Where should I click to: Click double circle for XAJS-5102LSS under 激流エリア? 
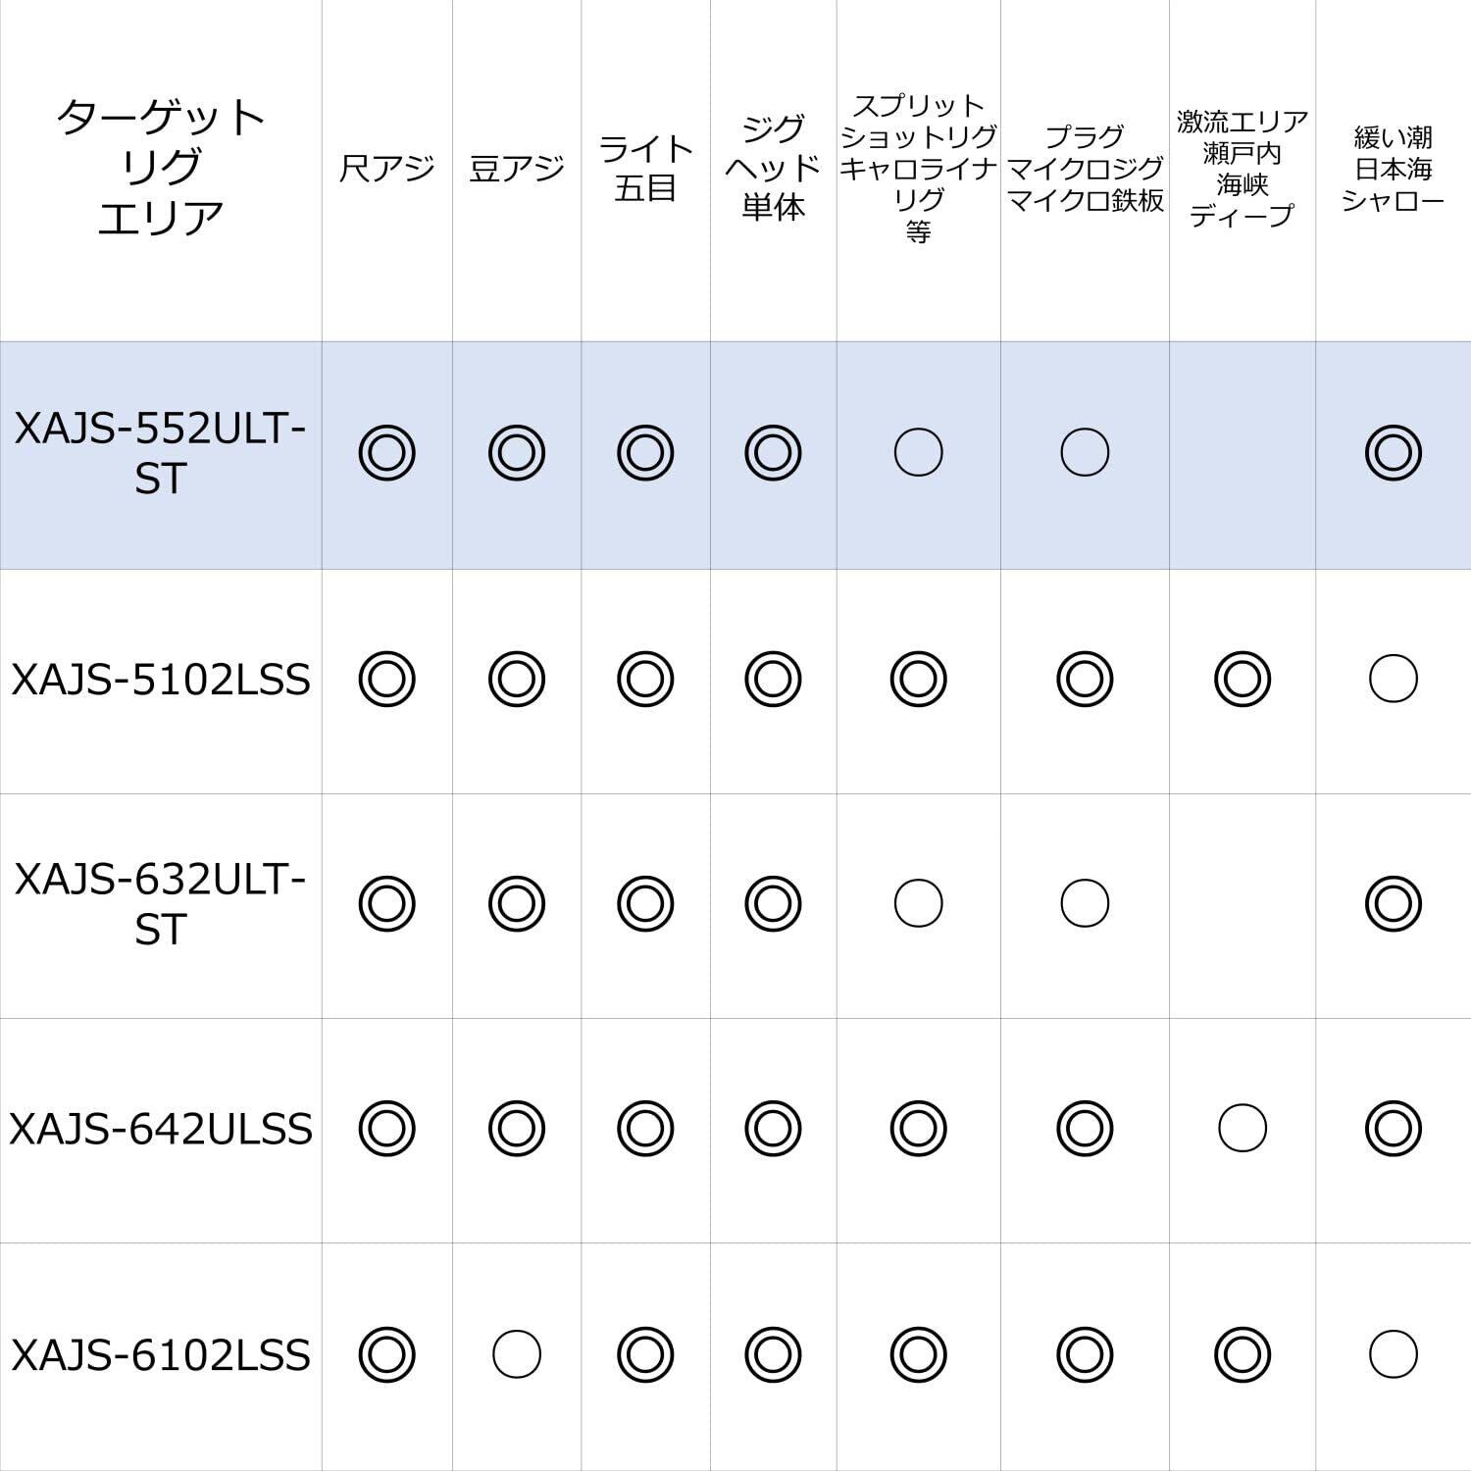point(1242,679)
